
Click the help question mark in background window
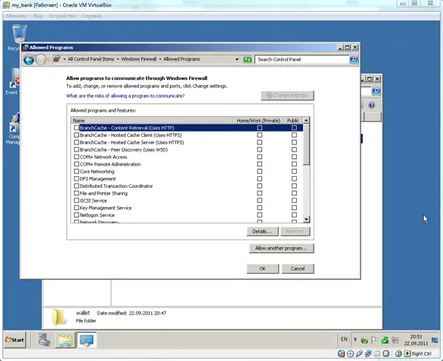coord(371,105)
